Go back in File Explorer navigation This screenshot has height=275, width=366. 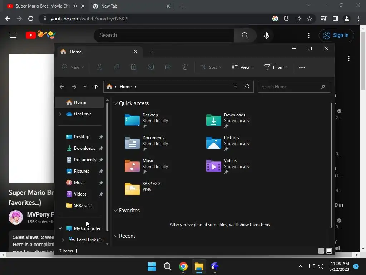pos(62,87)
